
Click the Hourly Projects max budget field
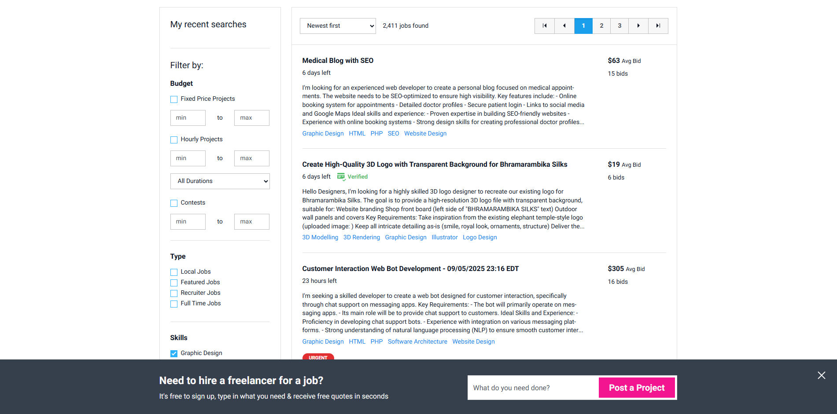pyautogui.click(x=251, y=158)
